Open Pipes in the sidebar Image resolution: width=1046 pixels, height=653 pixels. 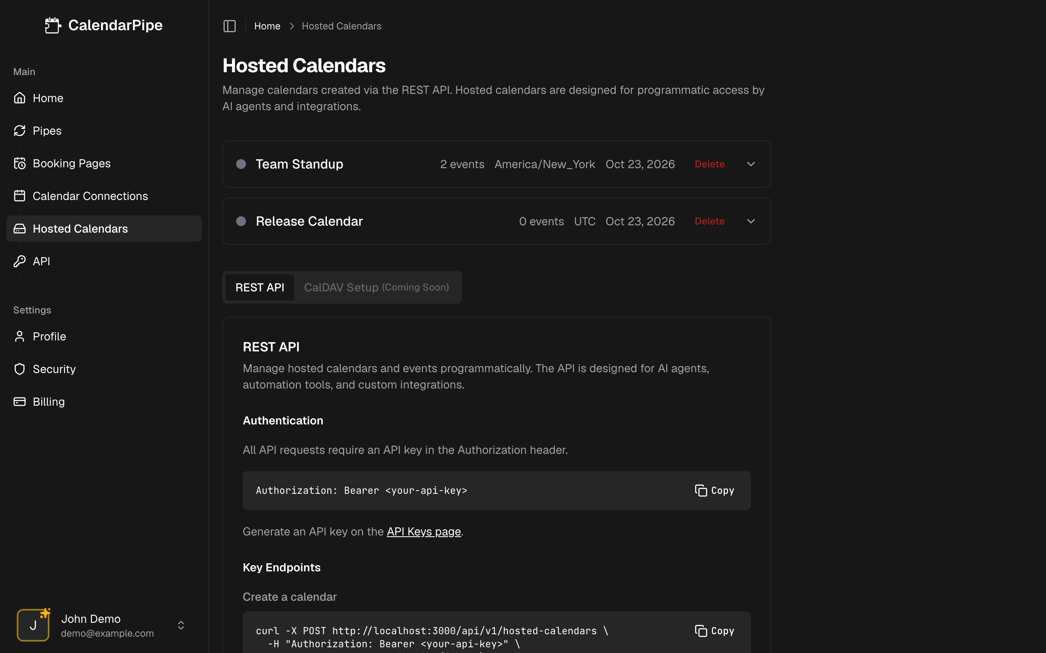click(104, 131)
